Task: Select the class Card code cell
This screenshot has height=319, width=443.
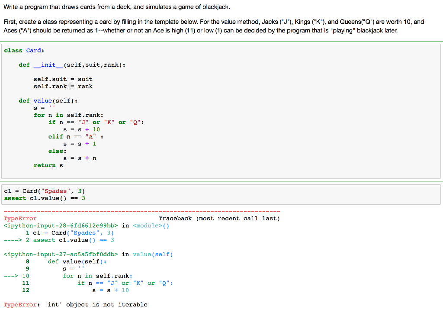Action: [x=173, y=108]
